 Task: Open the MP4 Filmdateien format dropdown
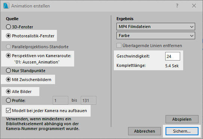pyautogui.click(x=156, y=27)
